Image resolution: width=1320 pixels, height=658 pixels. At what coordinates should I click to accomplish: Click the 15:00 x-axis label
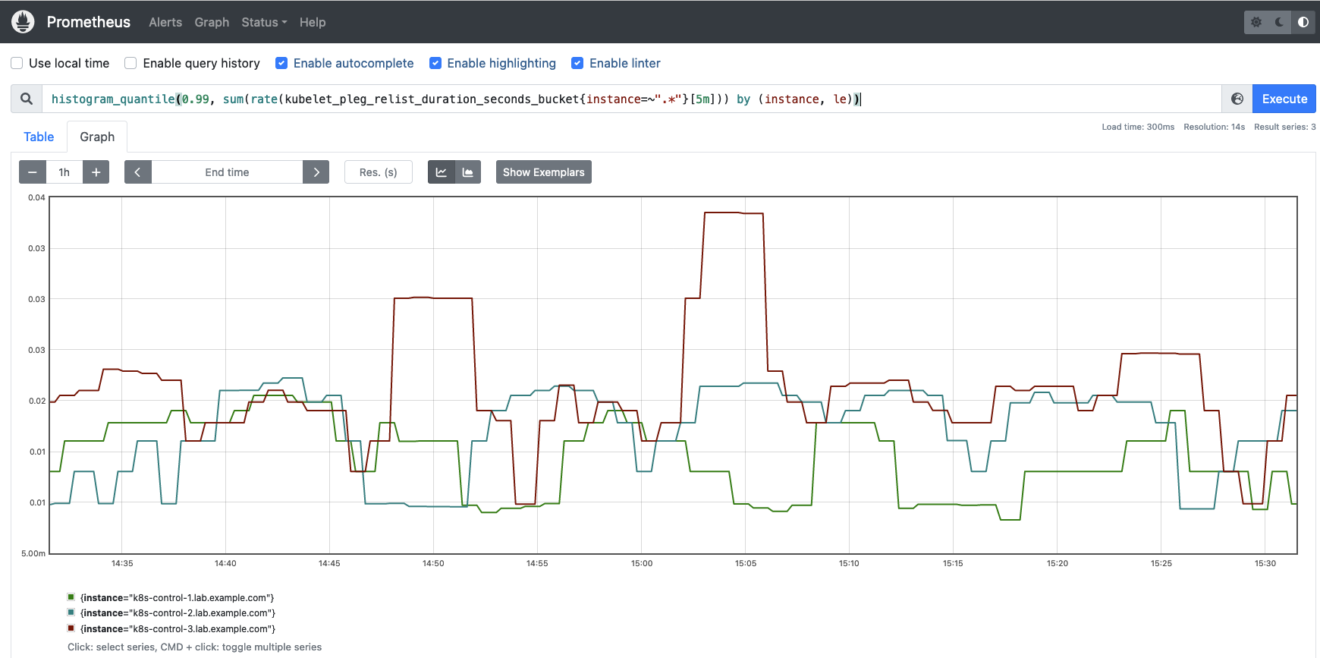[642, 563]
